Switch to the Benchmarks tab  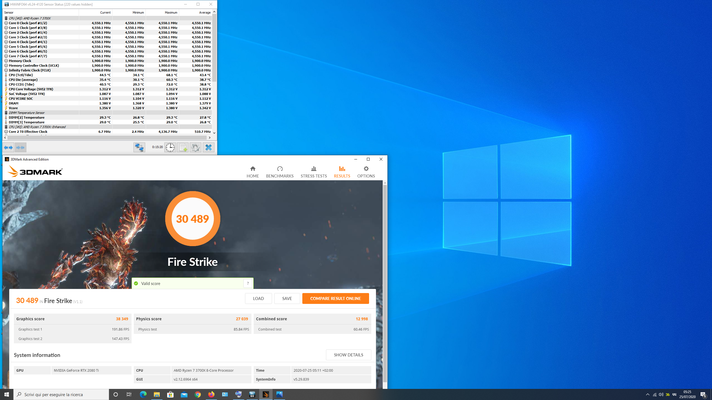[280, 172]
